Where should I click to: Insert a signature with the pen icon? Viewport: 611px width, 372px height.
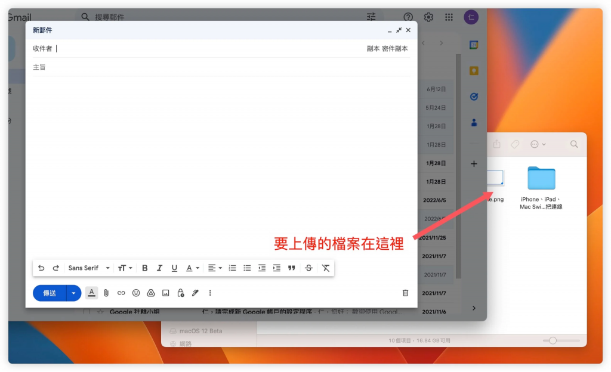pyautogui.click(x=195, y=293)
